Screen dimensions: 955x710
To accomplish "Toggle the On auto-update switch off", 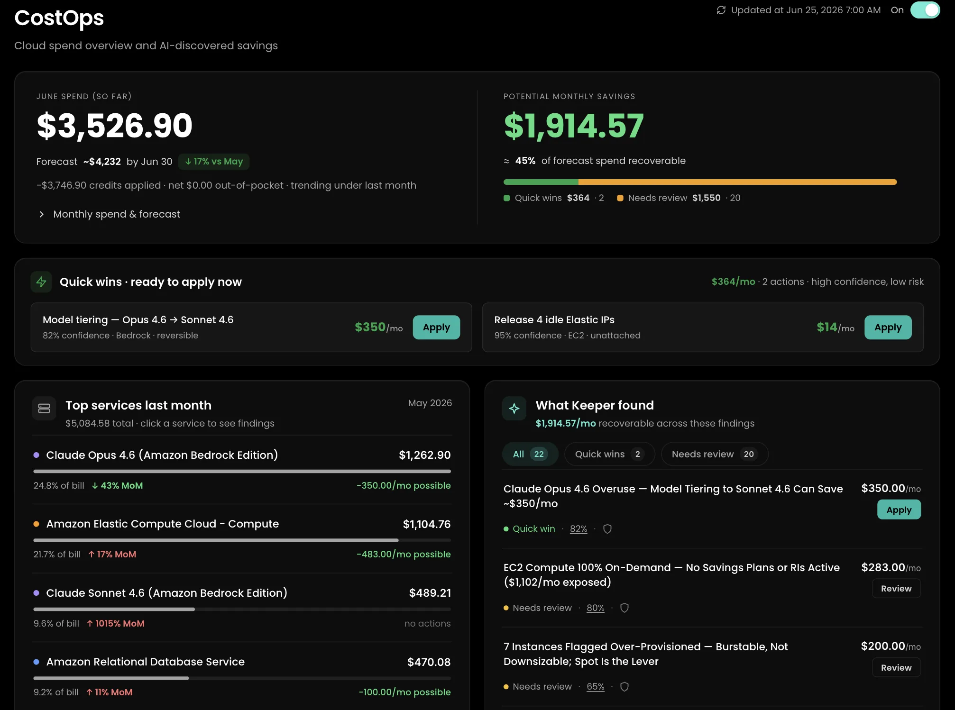I will 925,10.
